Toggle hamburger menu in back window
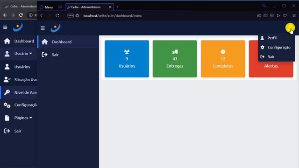Viewport: 299px width, 168px height. [5, 28]
